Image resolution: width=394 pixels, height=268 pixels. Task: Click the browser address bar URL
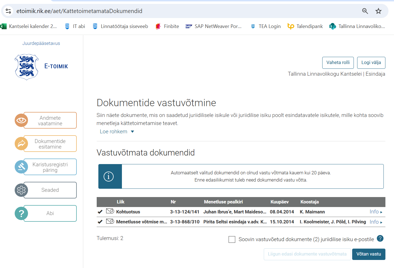click(x=79, y=11)
